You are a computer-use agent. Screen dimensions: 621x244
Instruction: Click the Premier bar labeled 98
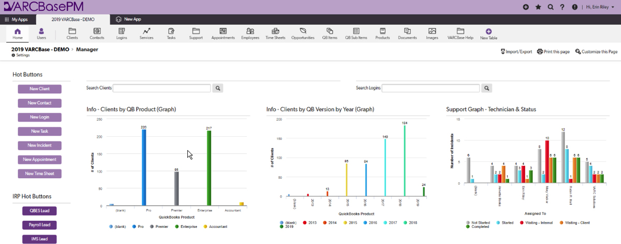176,189
